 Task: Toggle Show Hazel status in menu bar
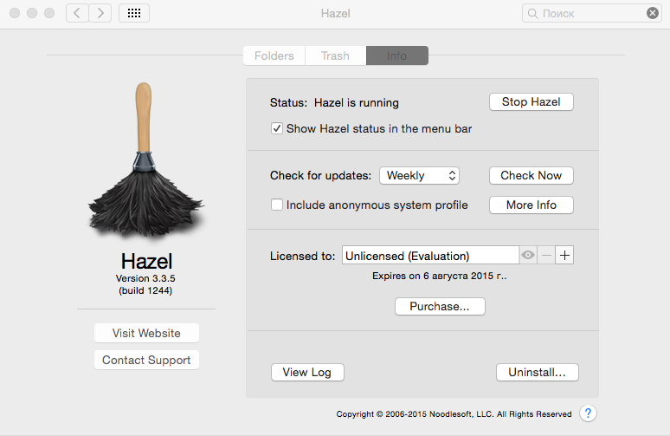(277, 128)
